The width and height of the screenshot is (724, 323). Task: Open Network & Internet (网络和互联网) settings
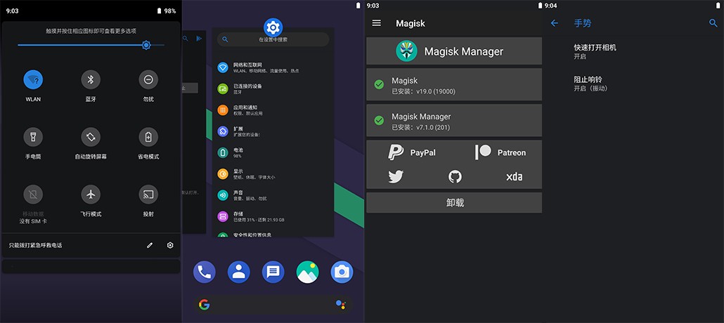pyautogui.click(x=273, y=67)
